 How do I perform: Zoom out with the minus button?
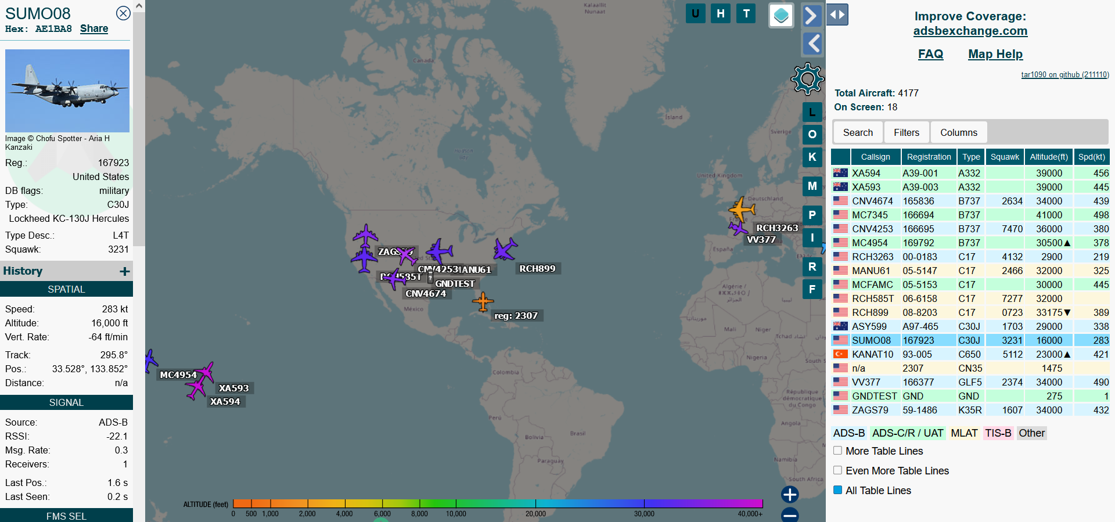[x=790, y=514]
